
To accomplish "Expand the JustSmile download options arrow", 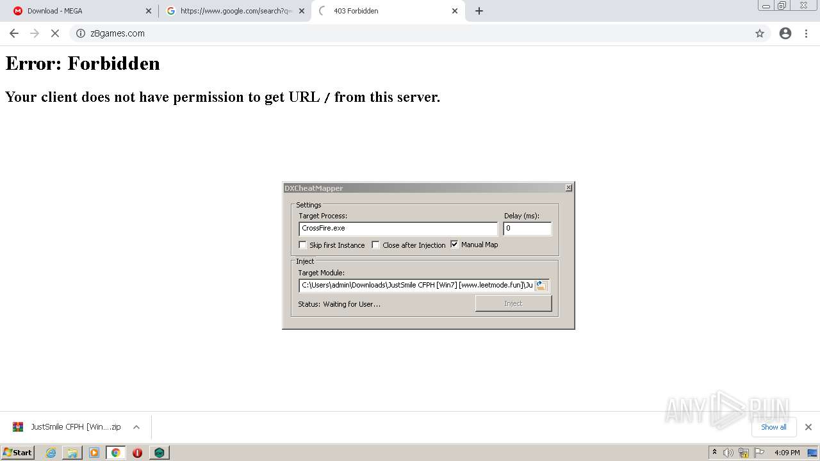I will tap(136, 427).
